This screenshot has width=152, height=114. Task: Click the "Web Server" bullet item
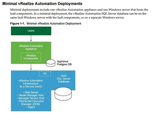31,92
